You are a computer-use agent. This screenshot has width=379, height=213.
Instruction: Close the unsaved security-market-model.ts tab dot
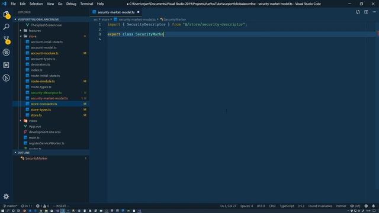pyautogui.click(x=138, y=12)
